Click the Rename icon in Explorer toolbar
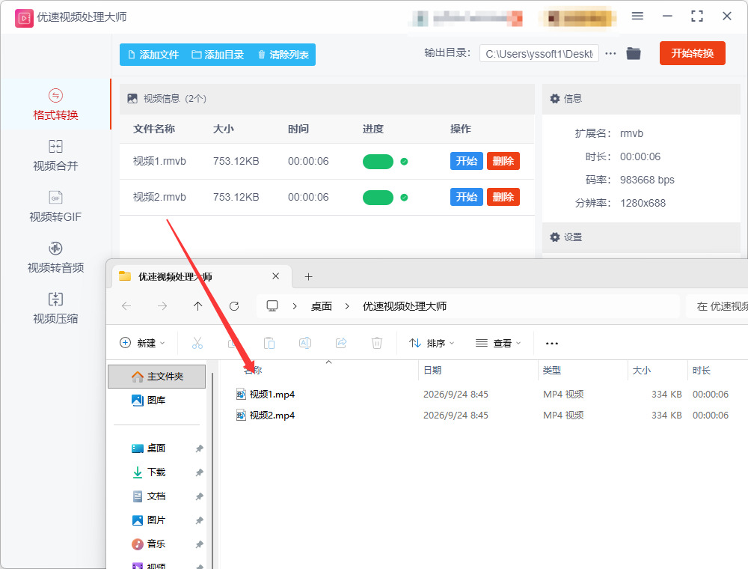This screenshot has width=748, height=569. click(305, 343)
